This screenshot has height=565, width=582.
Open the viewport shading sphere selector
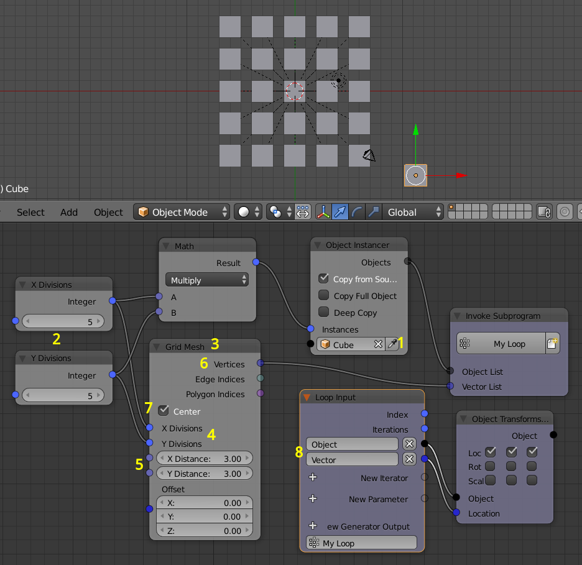(248, 212)
